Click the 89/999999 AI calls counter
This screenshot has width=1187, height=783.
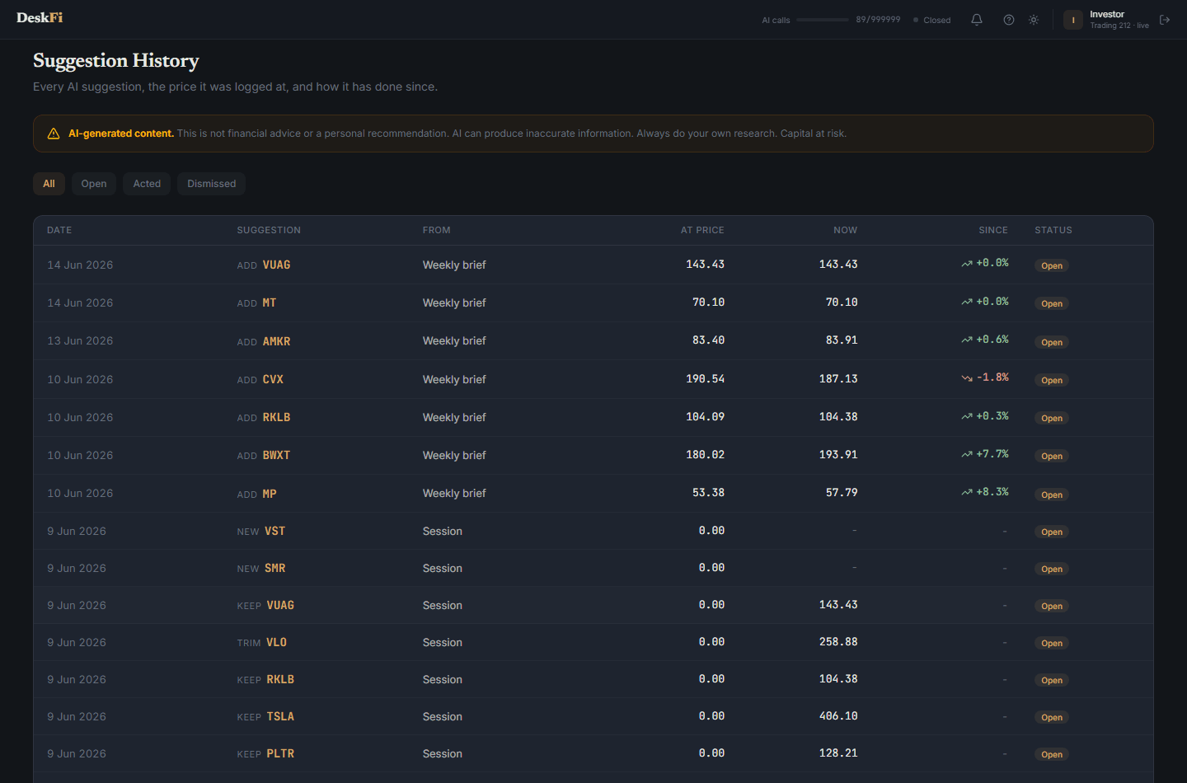tap(878, 19)
